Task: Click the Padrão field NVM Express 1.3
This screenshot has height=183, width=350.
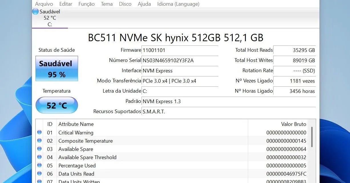Action: click(x=229, y=101)
